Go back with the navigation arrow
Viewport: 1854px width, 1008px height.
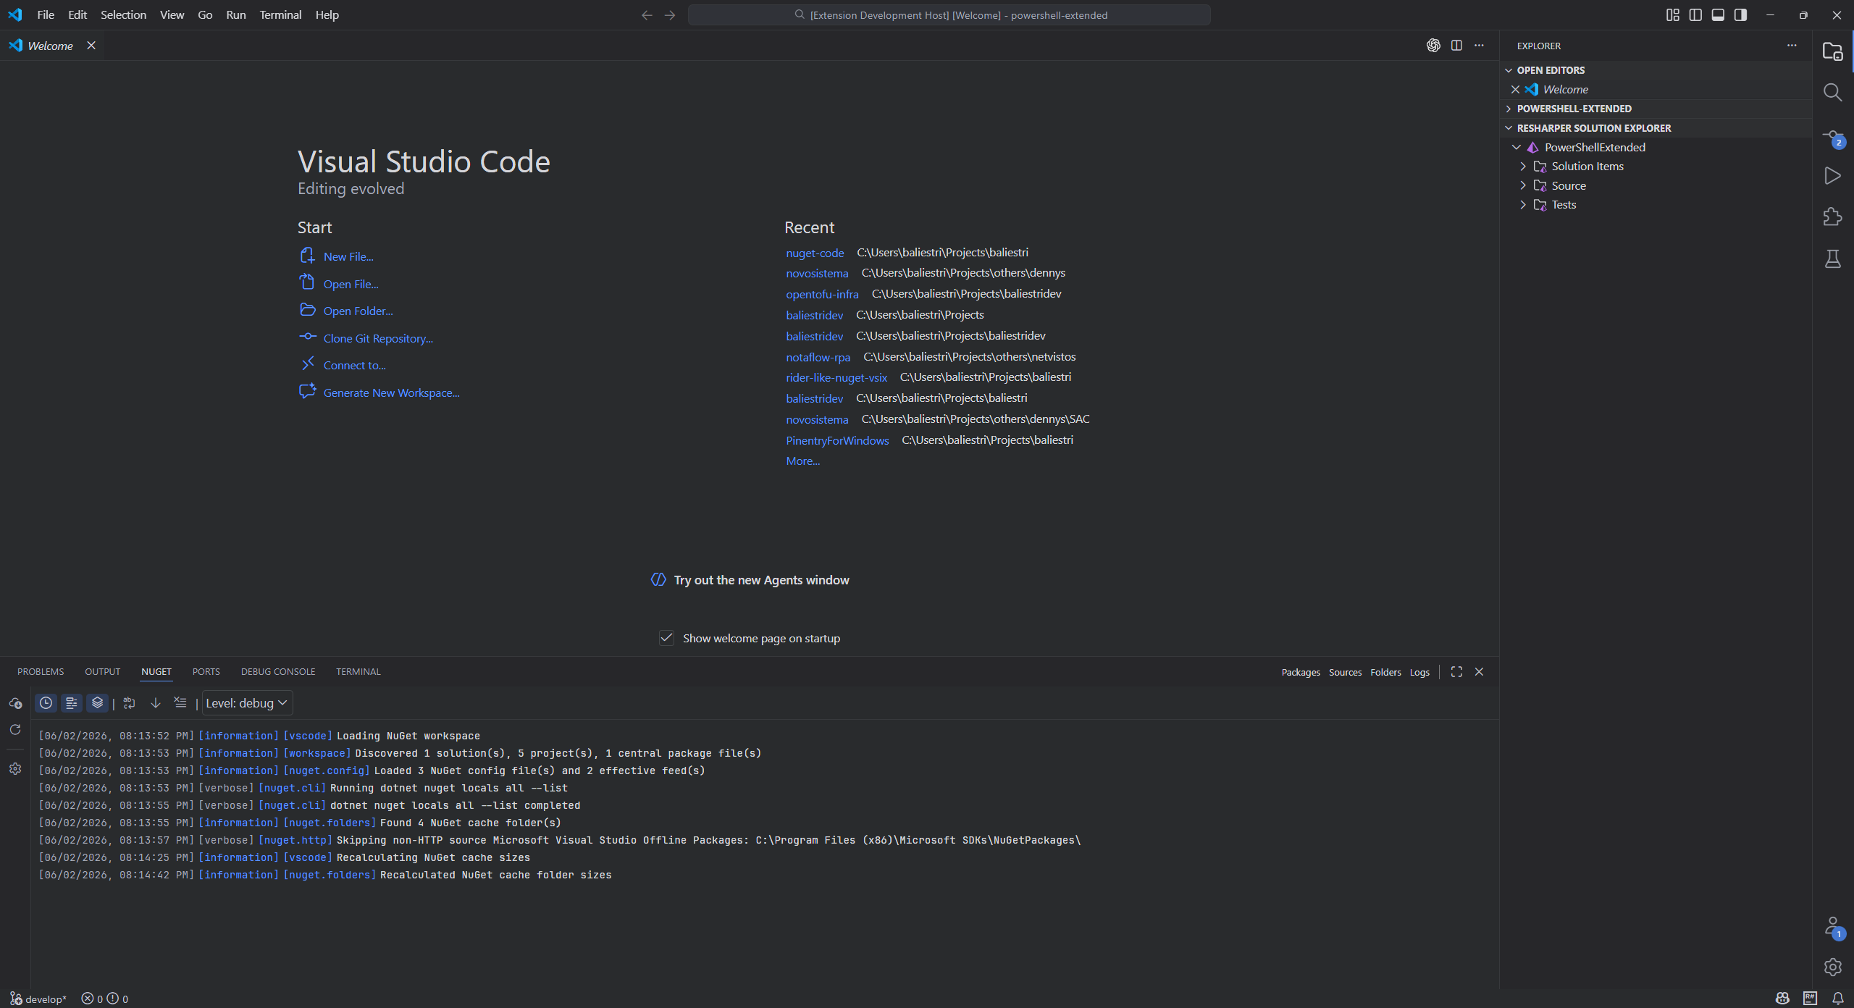[647, 14]
